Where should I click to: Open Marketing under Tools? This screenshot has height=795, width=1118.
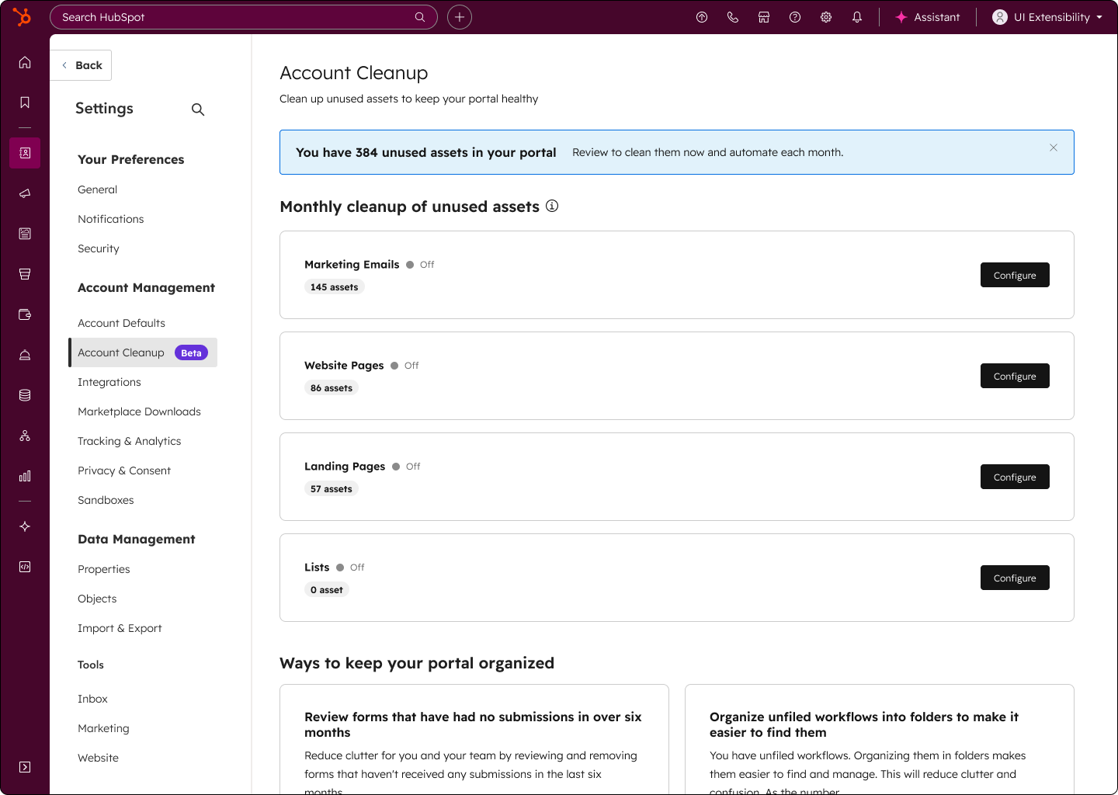(x=103, y=728)
